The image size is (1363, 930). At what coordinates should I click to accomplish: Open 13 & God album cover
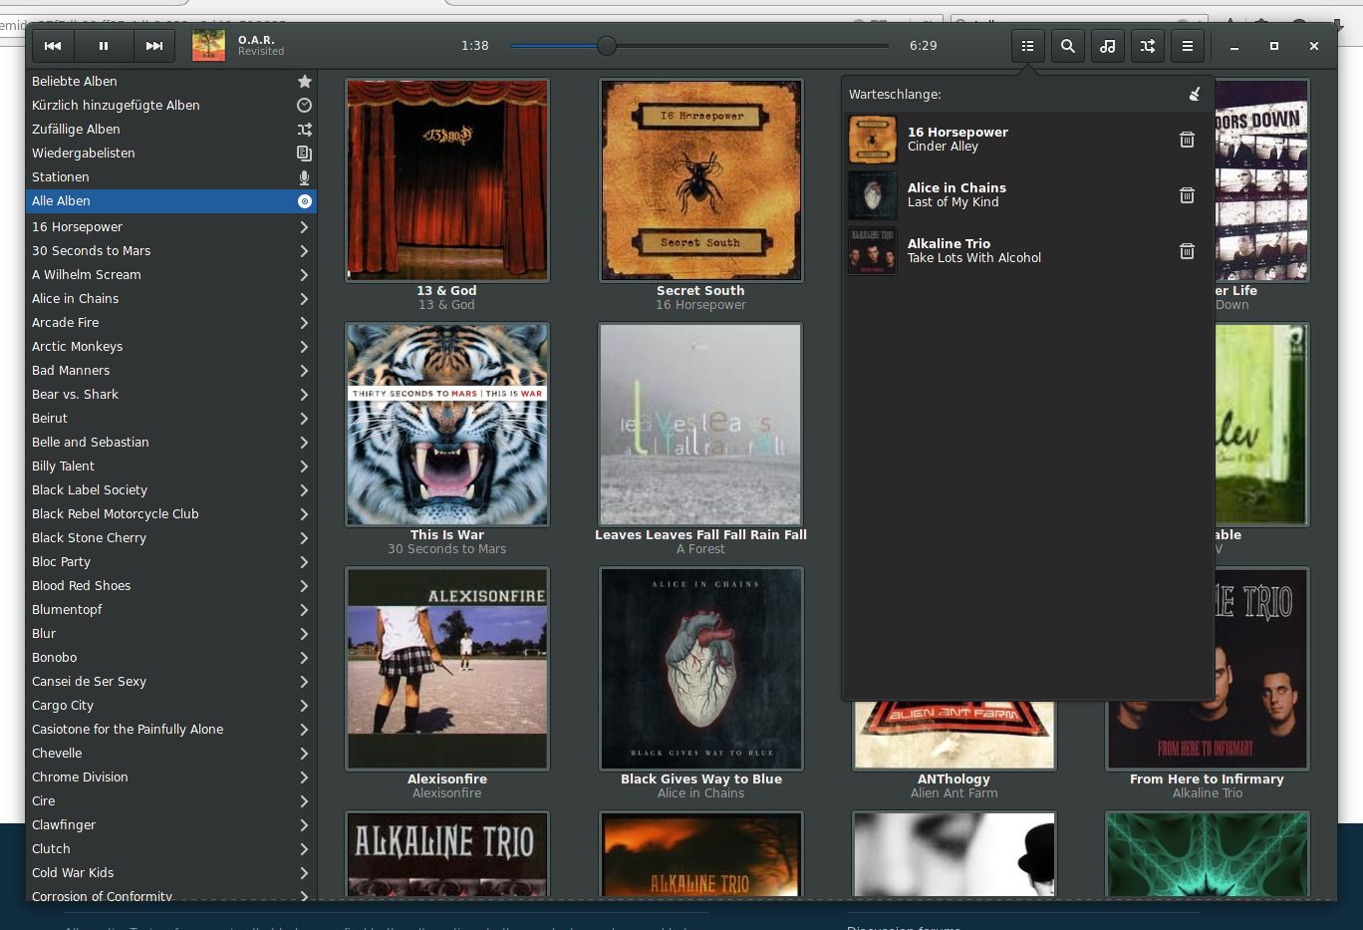[x=447, y=180]
